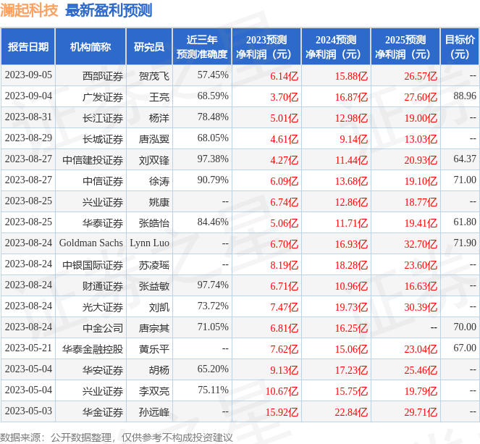Image resolution: width=480 pixels, height=444 pixels.
Task: Click the 2023预测净利润 column header
Action: point(266,46)
